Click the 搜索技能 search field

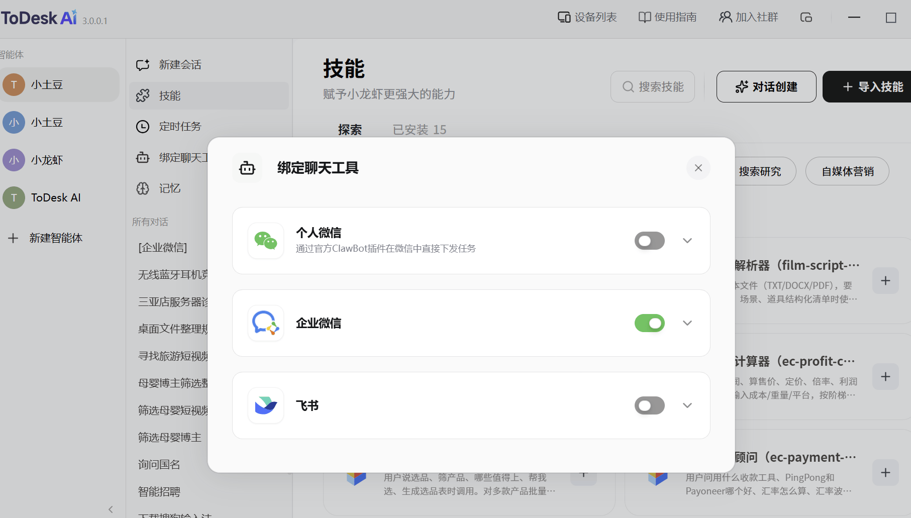653,87
